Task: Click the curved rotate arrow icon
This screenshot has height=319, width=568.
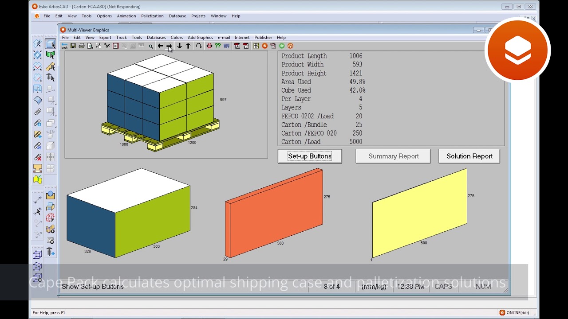Action: click(199, 46)
